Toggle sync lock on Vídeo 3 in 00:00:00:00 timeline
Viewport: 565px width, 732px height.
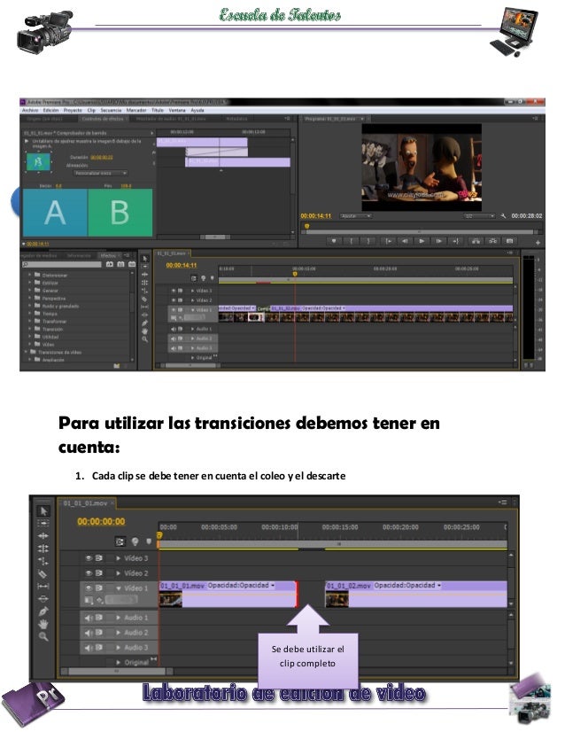pos(99,558)
